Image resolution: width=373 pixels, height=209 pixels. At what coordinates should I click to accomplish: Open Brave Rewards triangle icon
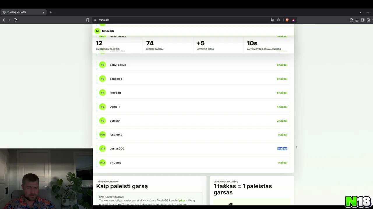(293, 20)
